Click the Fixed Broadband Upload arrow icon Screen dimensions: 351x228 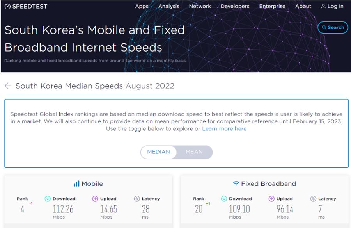click(x=271, y=199)
